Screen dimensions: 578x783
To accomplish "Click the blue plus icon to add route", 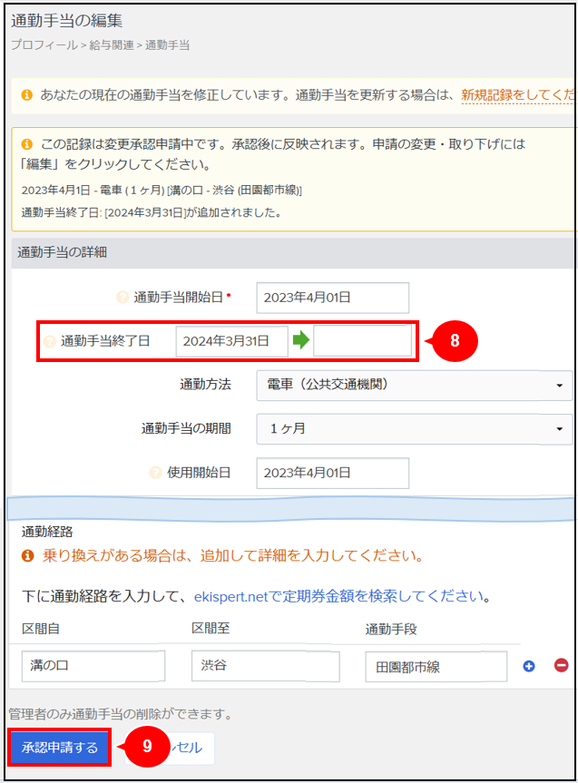I will pyautogui.click(x=529, y=666).
